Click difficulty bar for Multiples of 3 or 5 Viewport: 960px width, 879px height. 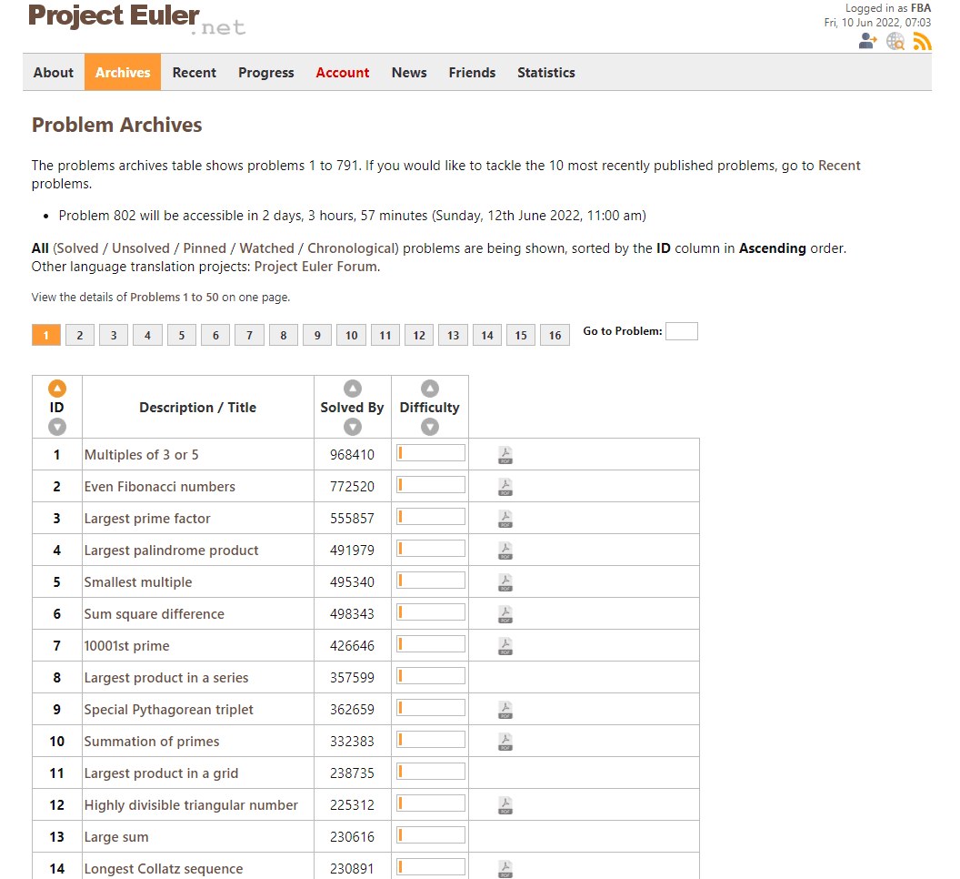430,453
